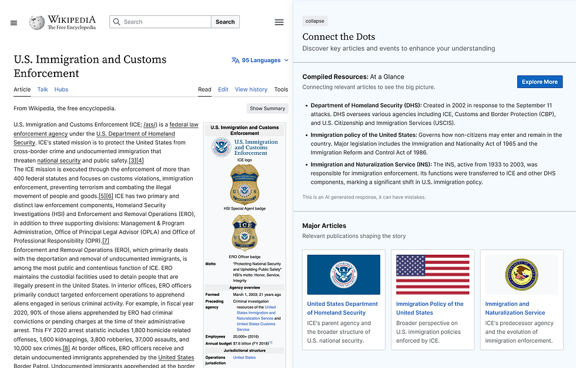Screen dimensions: 576x368
Task: Focus the Wikipedia search input field
Action: pos(160,22)
